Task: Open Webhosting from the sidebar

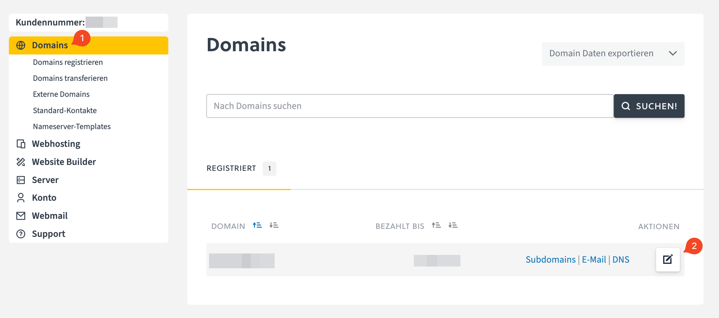Action: (x=56, y=144)
